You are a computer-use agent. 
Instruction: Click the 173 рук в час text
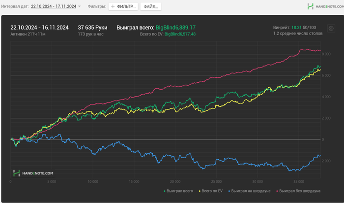tap(90, 34)
